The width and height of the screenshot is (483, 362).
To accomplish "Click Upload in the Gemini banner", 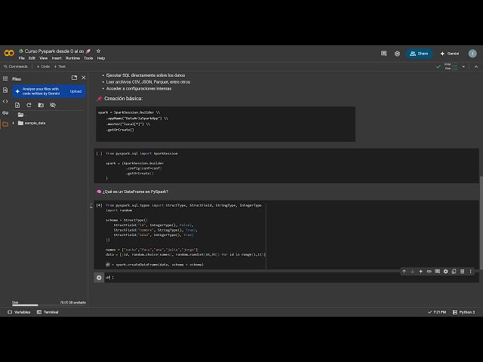I will pos(75,91).
